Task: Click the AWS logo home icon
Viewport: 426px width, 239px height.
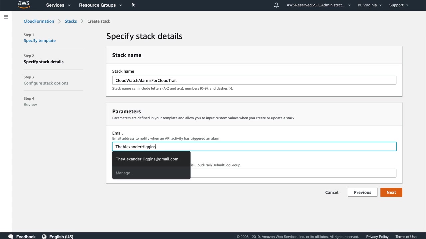Action: (24, 5)
